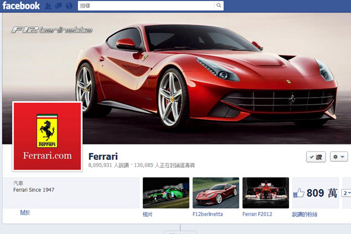The height and width of the screenshot is (234, 351).
Task: Open the notifications globe icon
Action: 70,6
